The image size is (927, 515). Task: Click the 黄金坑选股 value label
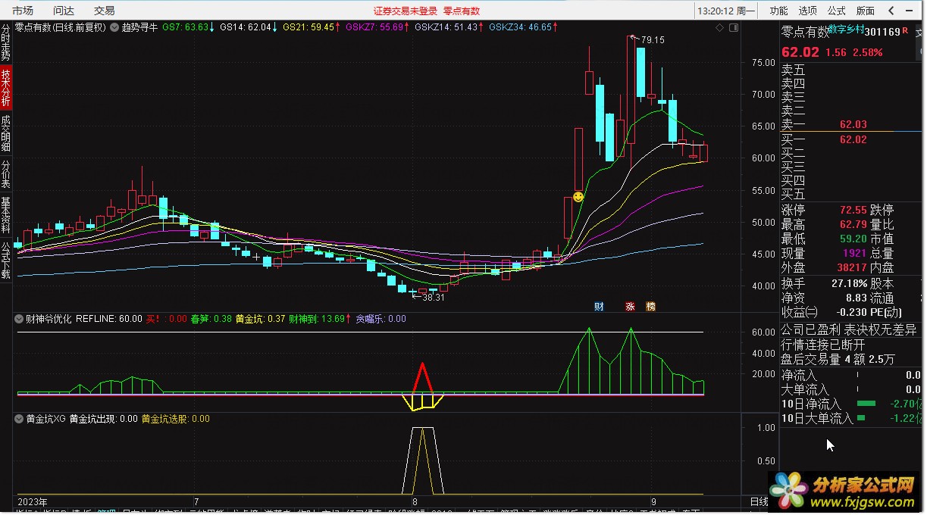[177, 418]
